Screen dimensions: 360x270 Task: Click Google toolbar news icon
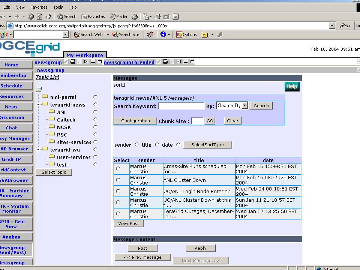150,34
